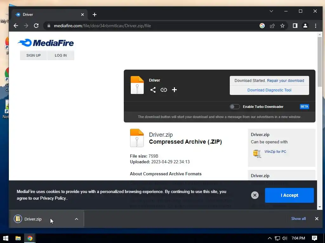Show hidden system tray icons
The height and width of the screenshot is (243, 325).
tap(269, 238)
